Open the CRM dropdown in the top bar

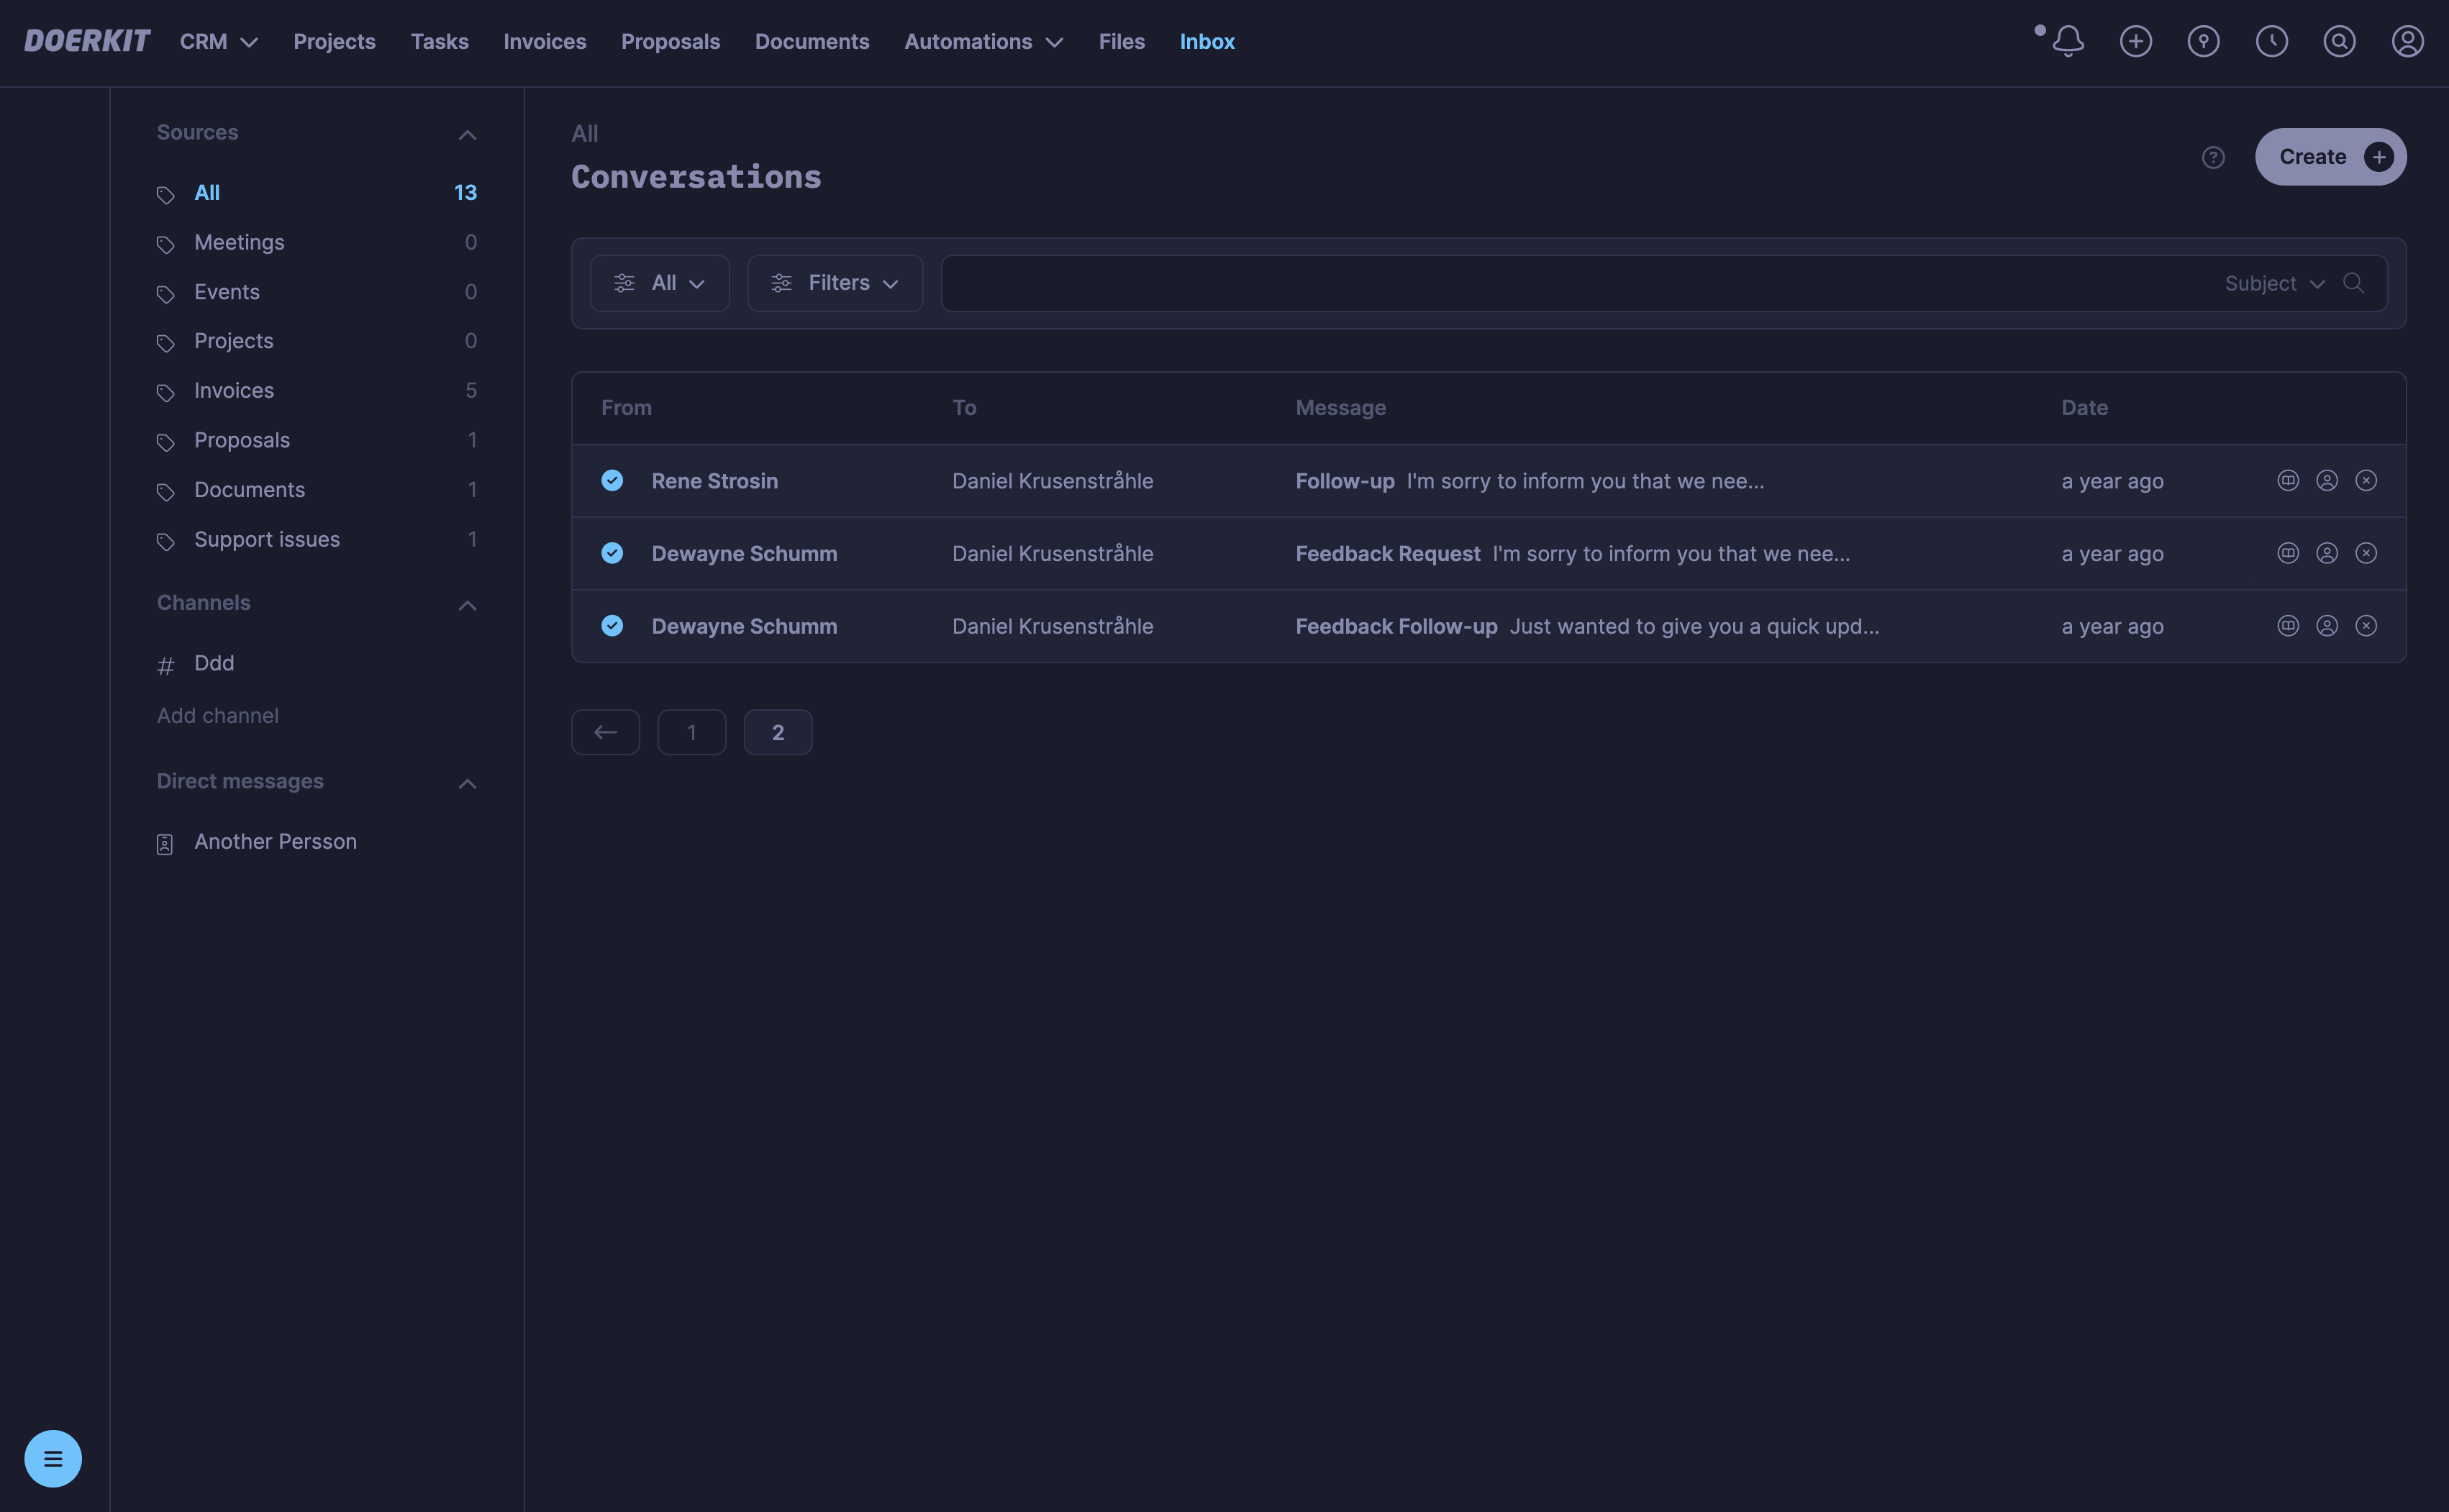pyautogui.click(x=218, y=41)
